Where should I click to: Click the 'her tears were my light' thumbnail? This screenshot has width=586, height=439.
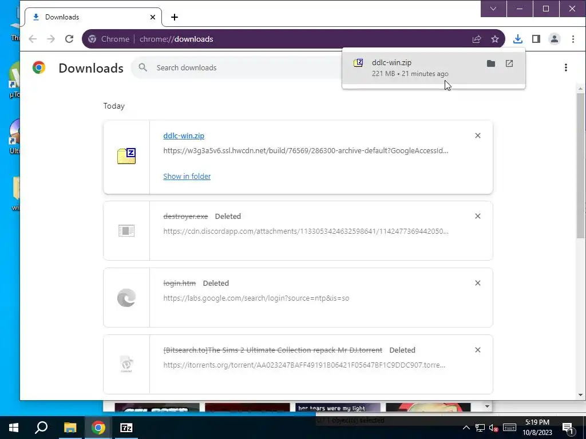[338, 407]
